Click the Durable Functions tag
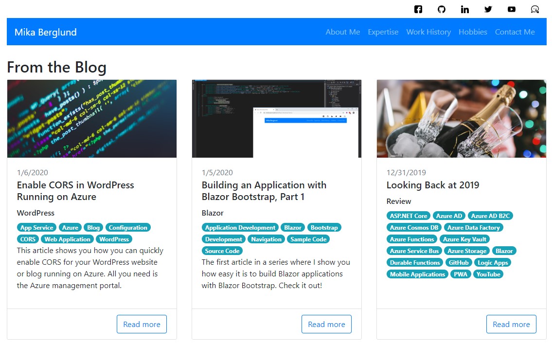 point(415,262)
